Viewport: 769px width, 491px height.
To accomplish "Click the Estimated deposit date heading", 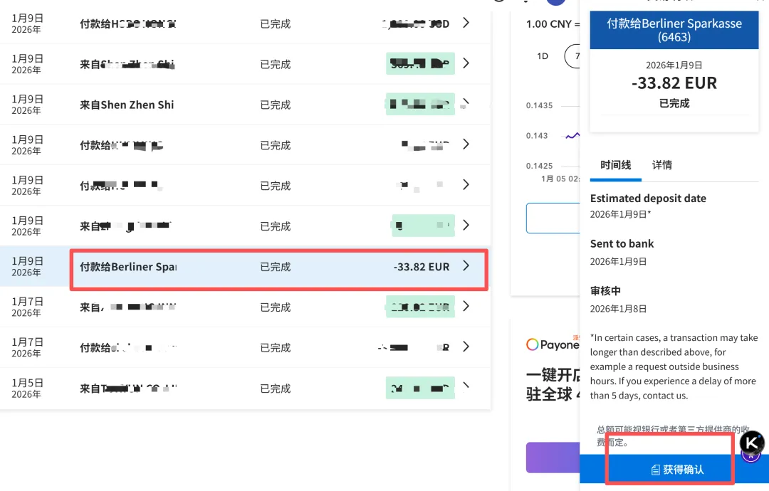I will (648, 199).
